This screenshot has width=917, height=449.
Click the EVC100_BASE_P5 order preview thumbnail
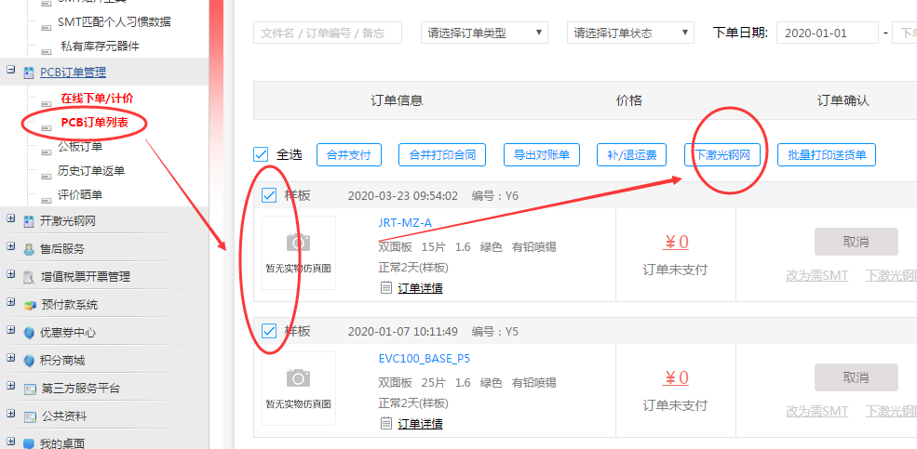tap(298, 389)
